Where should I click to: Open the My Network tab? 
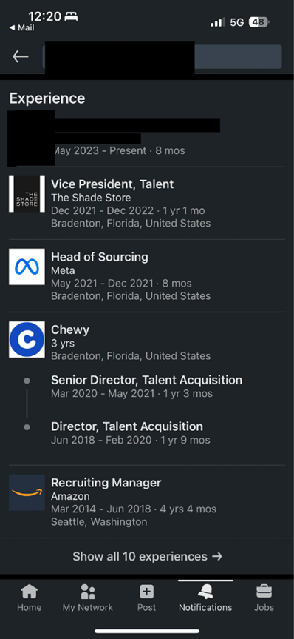[x=87, y=598]
